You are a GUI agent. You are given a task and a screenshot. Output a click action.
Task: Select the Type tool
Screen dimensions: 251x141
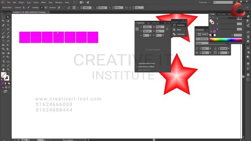[x=8, y=25]
